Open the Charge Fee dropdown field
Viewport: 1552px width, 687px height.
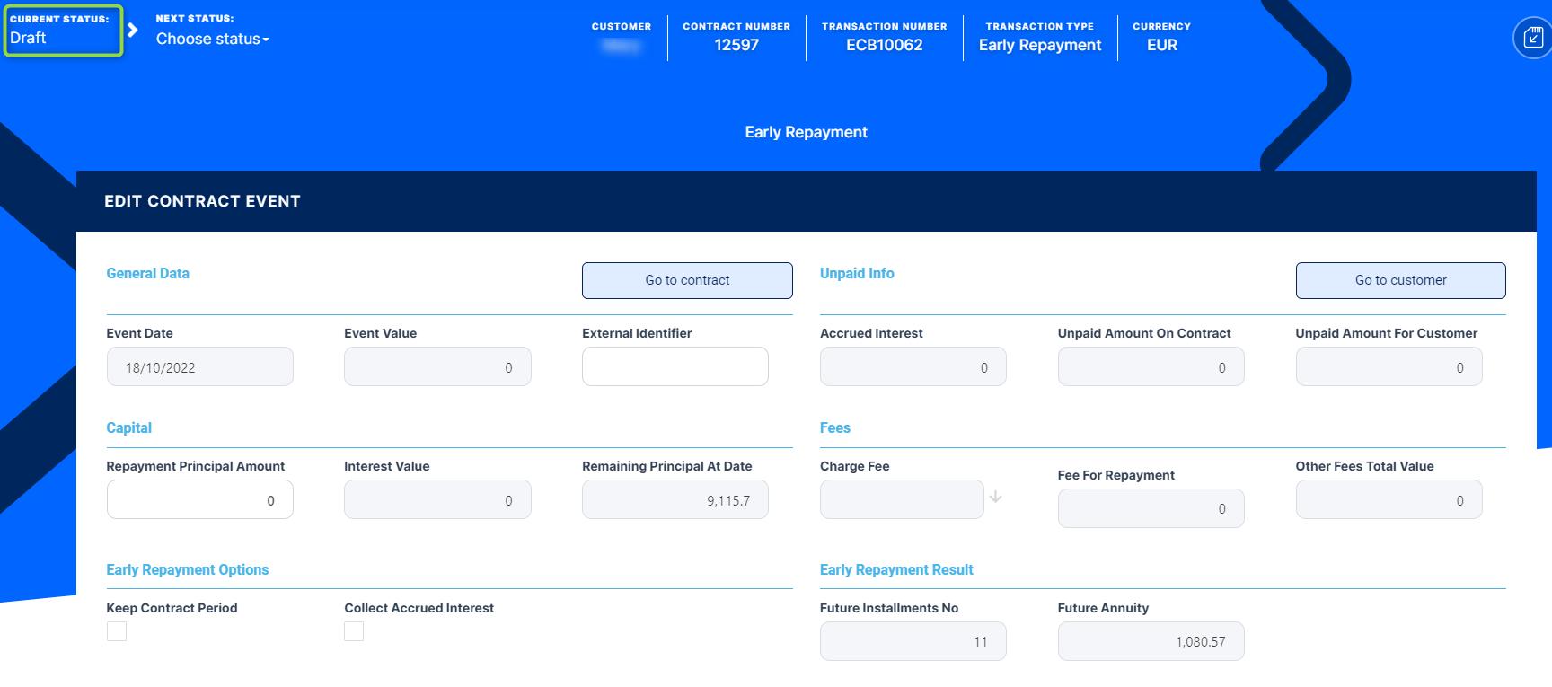point(901,499)
